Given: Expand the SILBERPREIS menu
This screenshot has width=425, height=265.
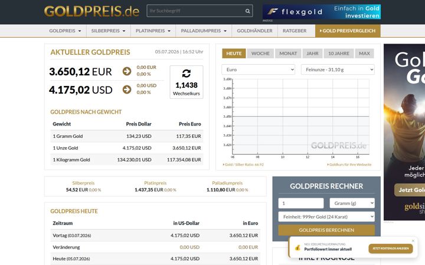Looking at the screenshot, I should pos(109,31).
